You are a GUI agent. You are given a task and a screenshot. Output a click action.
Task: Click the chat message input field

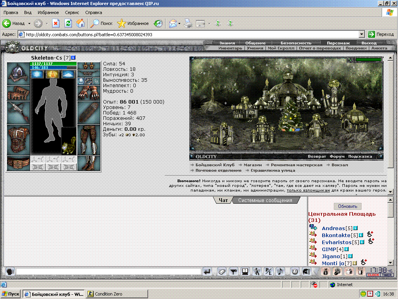(109, 272)
